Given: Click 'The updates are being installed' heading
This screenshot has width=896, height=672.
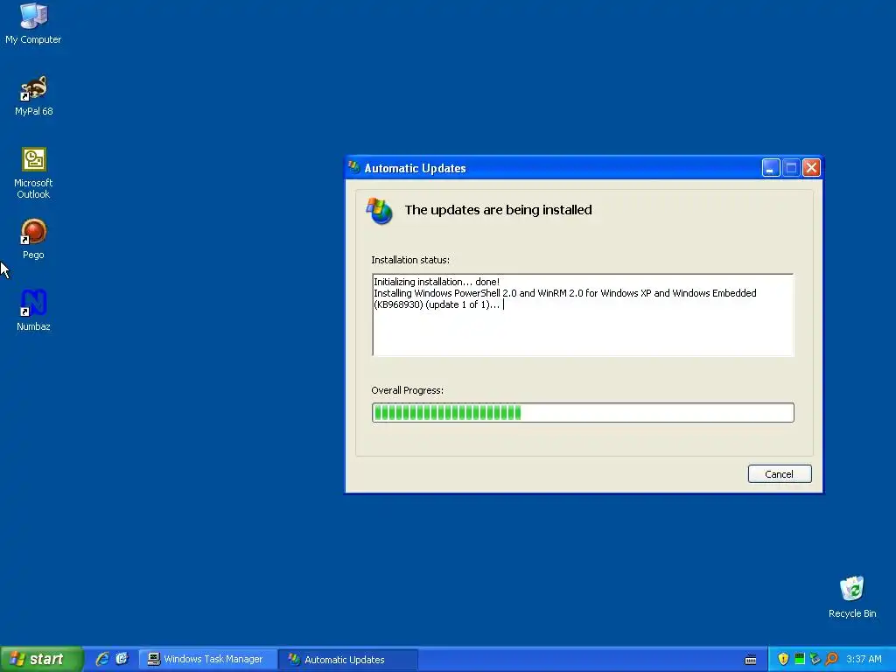Looking at the screenshot, I should click(x=498, y=210).
